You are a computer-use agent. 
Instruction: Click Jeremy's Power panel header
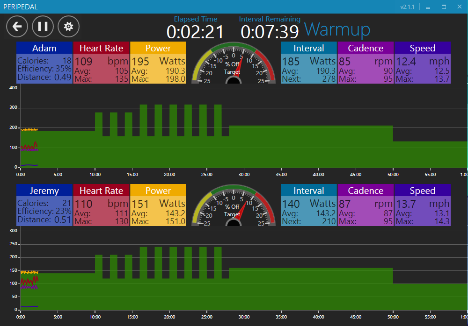tap(158, 191)
